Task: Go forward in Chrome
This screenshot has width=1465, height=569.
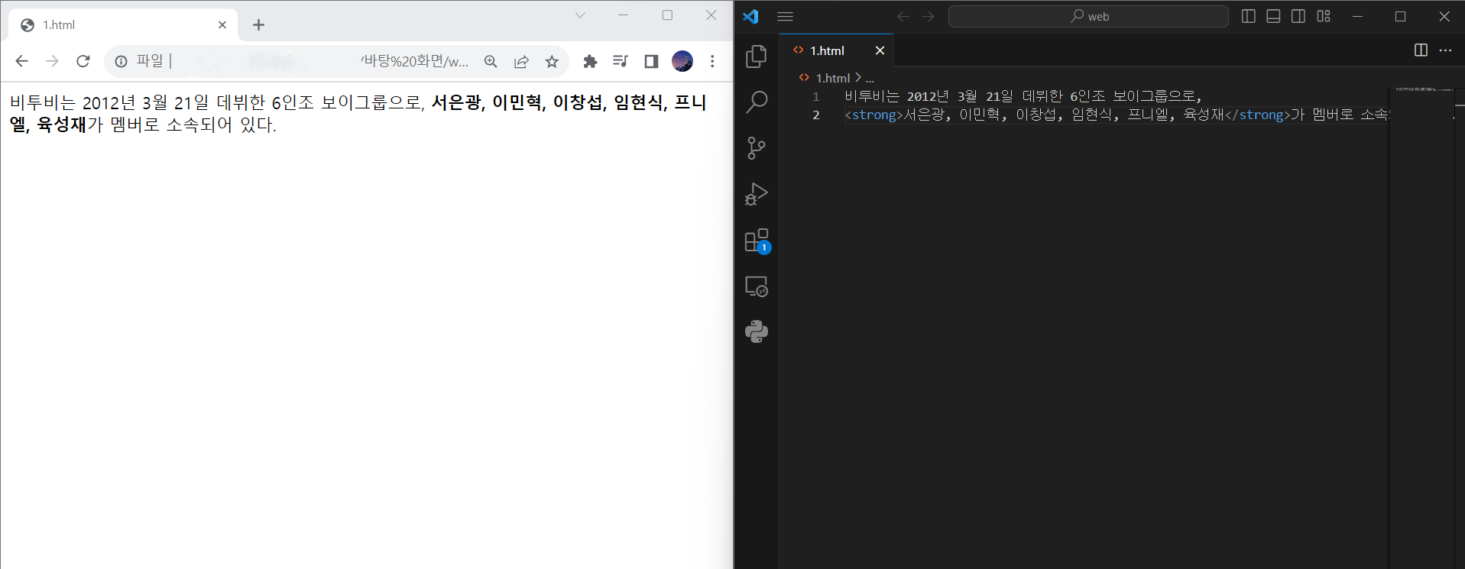Action: [x=52, y=61]
